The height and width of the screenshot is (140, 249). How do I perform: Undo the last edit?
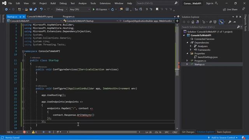(x=41, y=9)
